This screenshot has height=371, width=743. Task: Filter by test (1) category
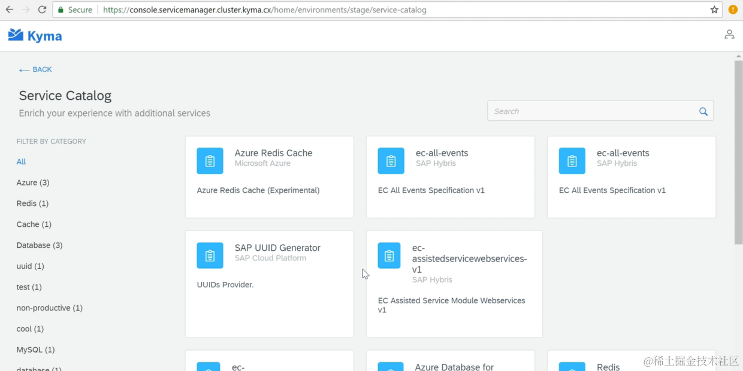pyautogui.click(x=29, y=287)
